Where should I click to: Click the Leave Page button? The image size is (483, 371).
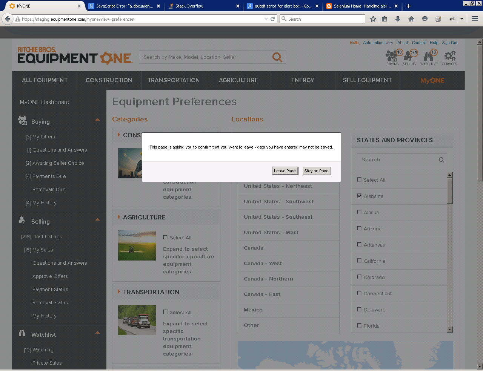point(285,171)
